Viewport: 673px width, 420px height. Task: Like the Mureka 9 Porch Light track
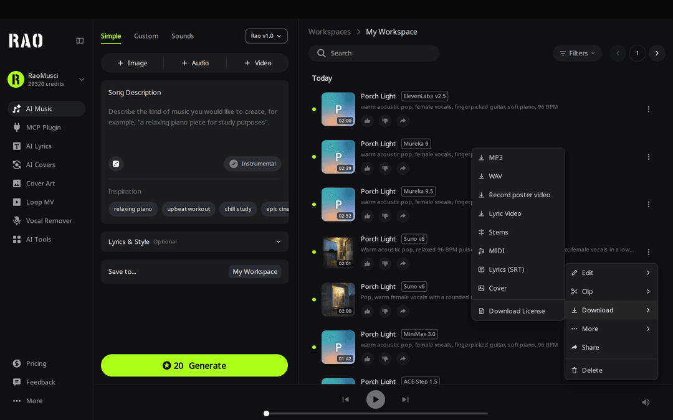coord(368,169)
